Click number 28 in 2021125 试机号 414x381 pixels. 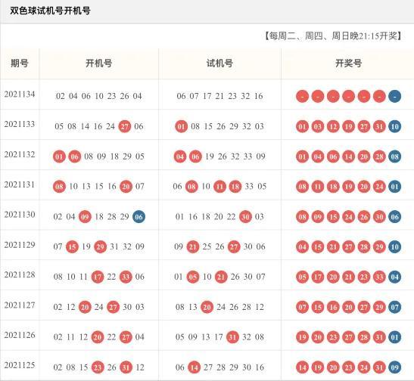point(221,367)
